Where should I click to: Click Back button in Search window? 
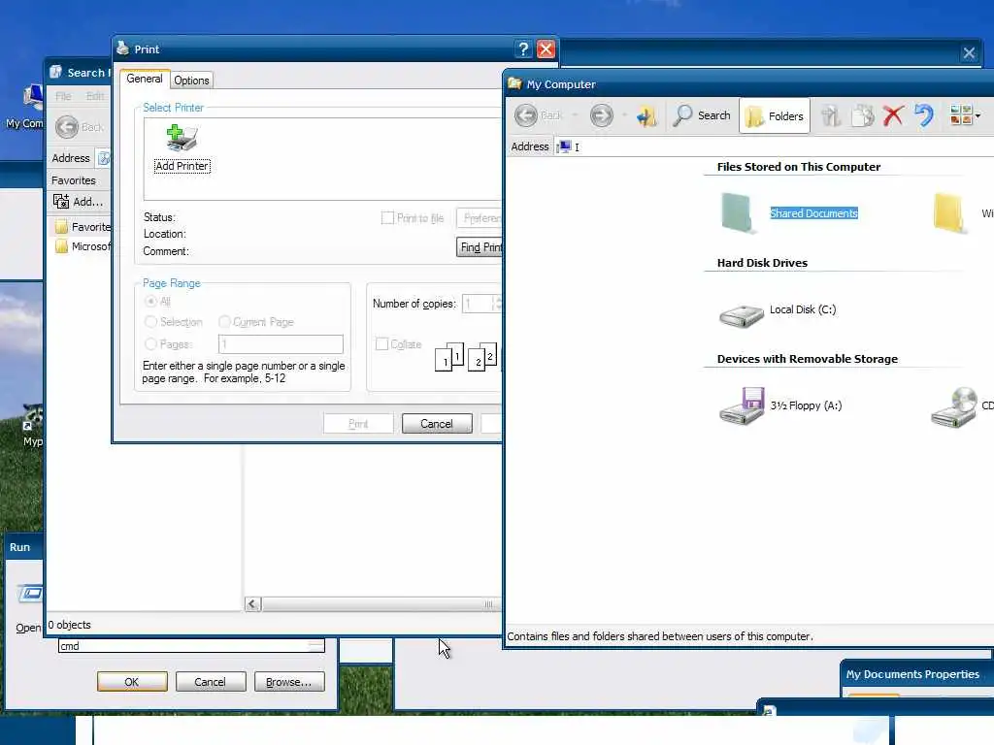coord(80,127)
